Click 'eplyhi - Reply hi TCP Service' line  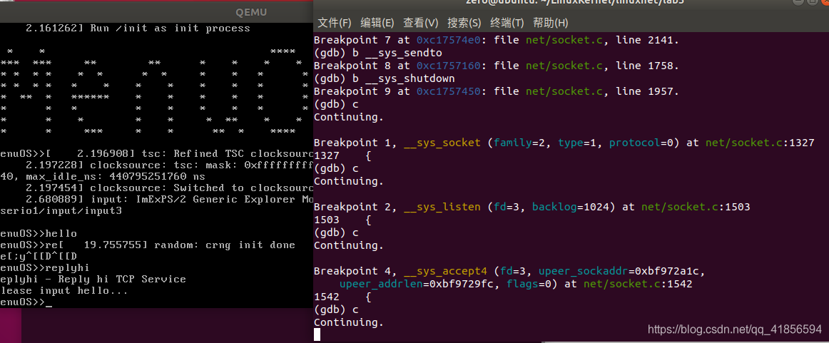tap(93, 279)
